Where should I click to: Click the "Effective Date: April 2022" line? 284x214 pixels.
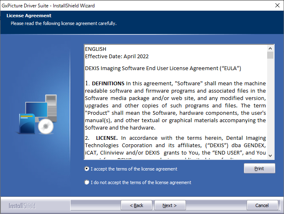click(117, 56)
